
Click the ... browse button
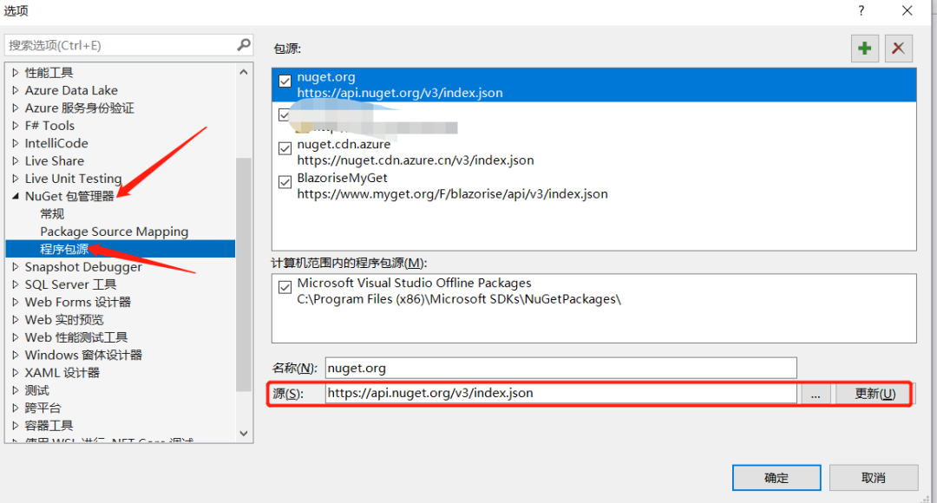816,394
